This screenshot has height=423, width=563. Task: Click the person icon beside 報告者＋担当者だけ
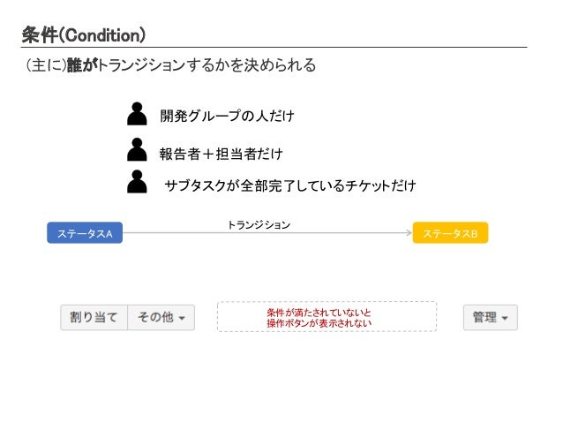point(137,149)
